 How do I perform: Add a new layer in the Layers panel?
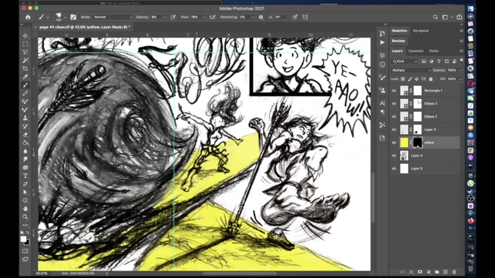445,272
